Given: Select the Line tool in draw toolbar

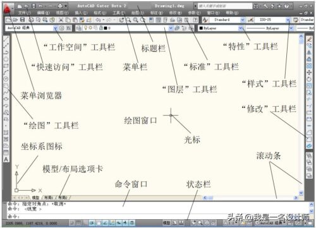Looking at the screenshot, I should tap(6, 39).
